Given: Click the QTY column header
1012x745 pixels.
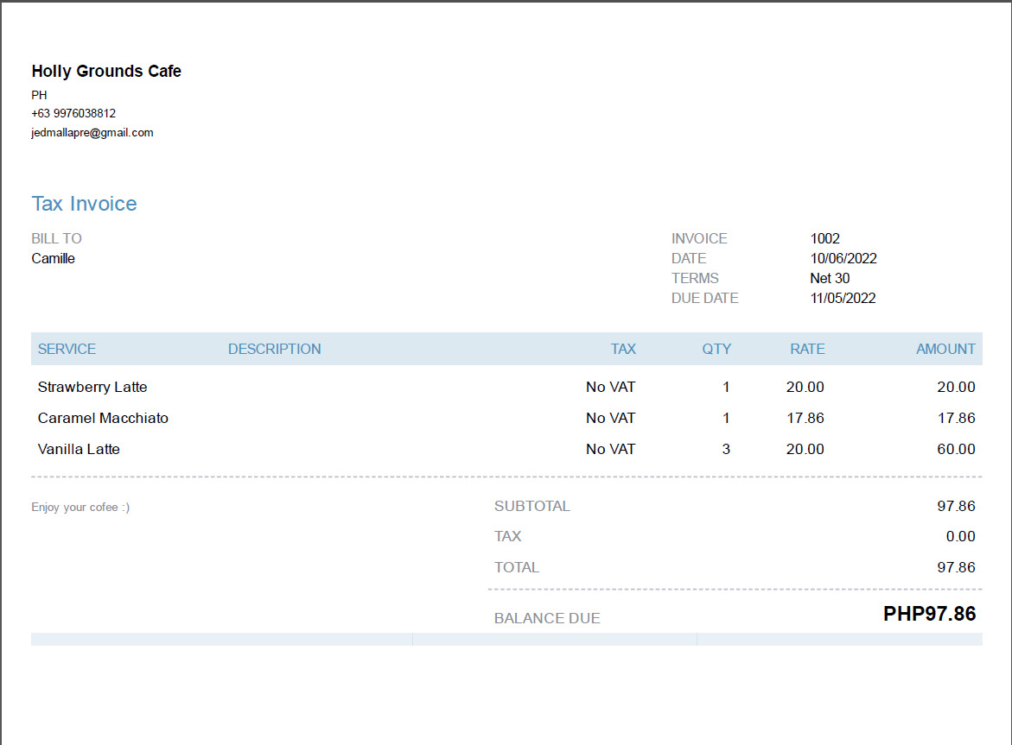Looking at the screenshot, I should 716,350.
